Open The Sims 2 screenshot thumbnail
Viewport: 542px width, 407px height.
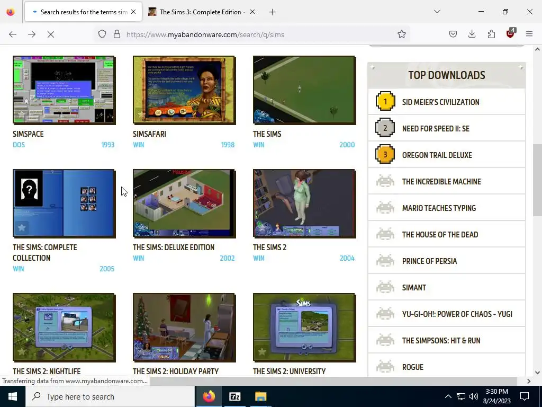(304, 203)
